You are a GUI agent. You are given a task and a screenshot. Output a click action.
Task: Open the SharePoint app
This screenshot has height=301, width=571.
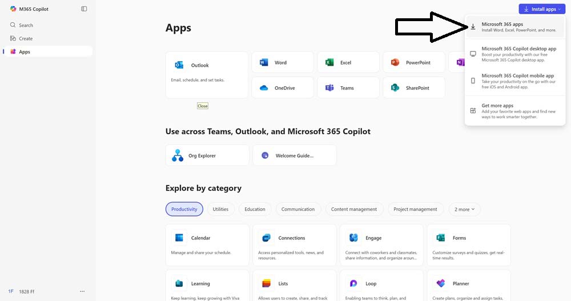click(413, 88)
